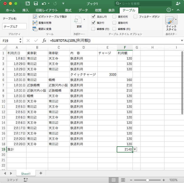184x183 pixels.
Task: Click the convert to range icon
Action: 35,29
